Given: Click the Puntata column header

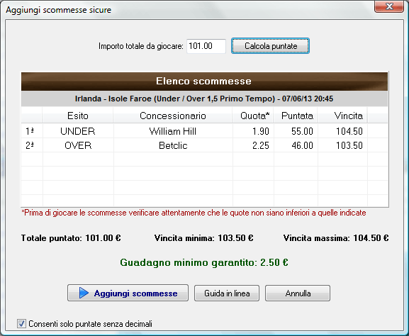Looking at the screenshot, I should (x=296, y=116).
